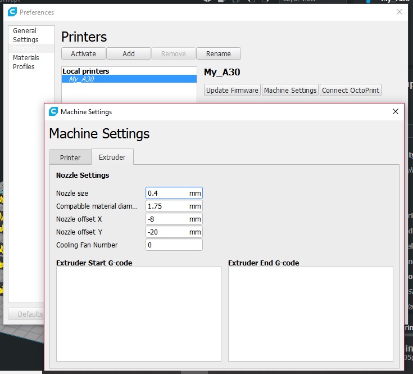Click Update Firmware button

click(x=232, y=90)
